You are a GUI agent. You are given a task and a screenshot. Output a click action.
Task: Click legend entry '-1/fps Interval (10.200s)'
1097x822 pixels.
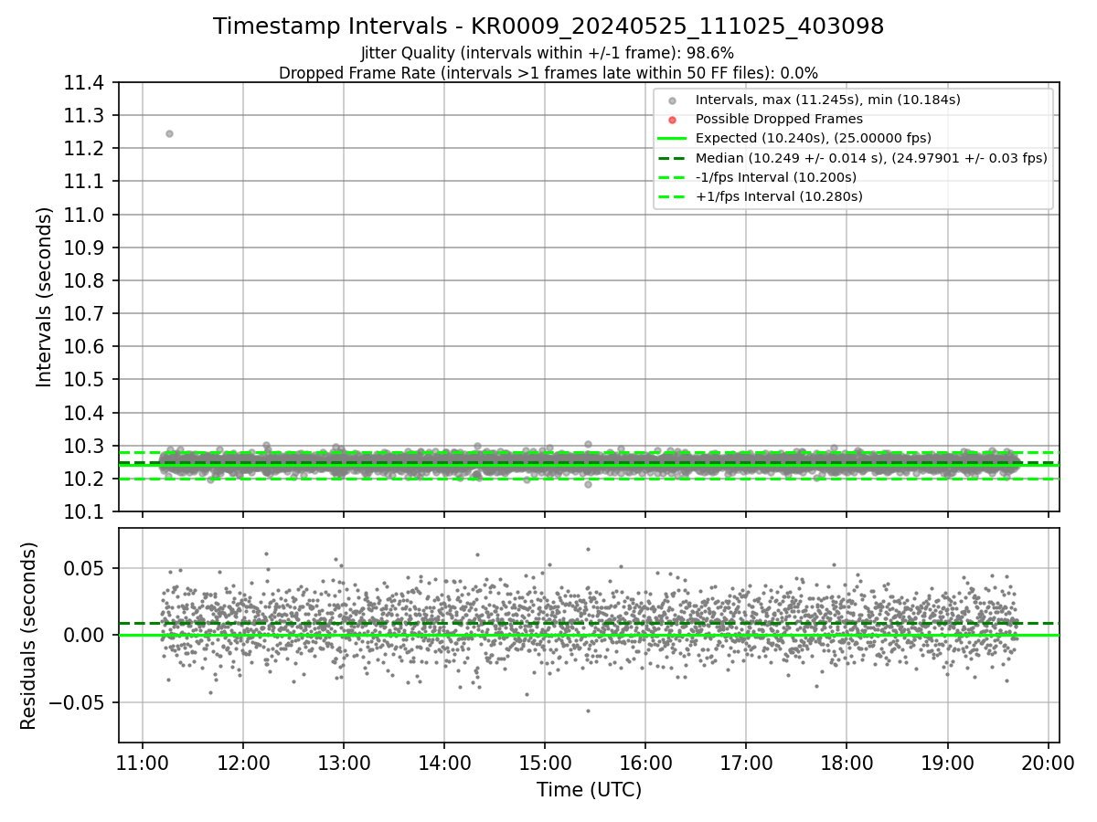point(776,177)
